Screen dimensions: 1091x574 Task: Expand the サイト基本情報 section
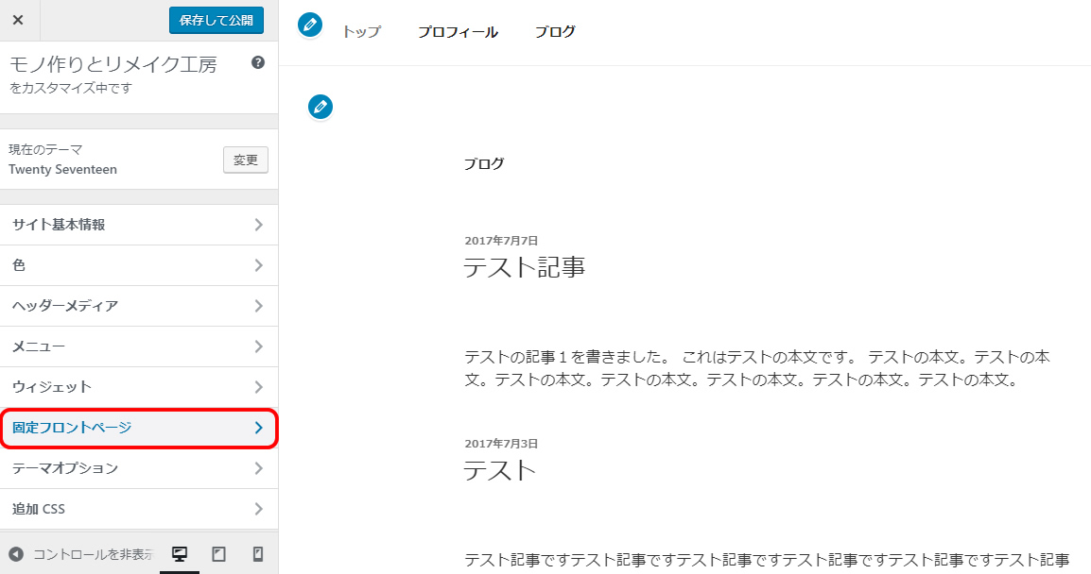coord(139,224)
